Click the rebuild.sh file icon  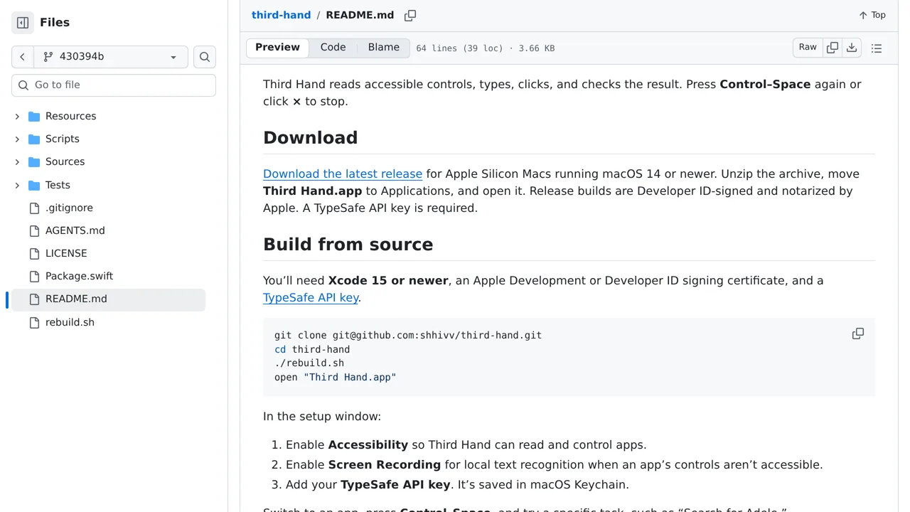point(34,323)
